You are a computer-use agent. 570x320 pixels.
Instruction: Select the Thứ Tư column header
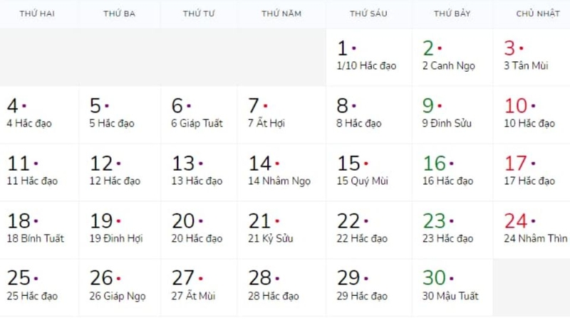199,14
